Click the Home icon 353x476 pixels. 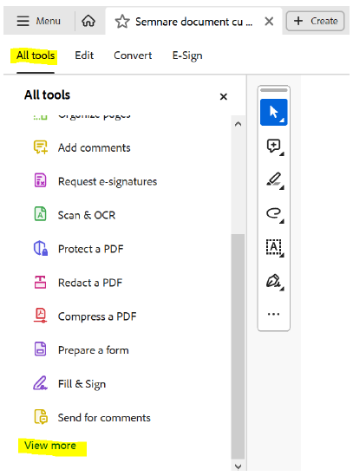88,22
